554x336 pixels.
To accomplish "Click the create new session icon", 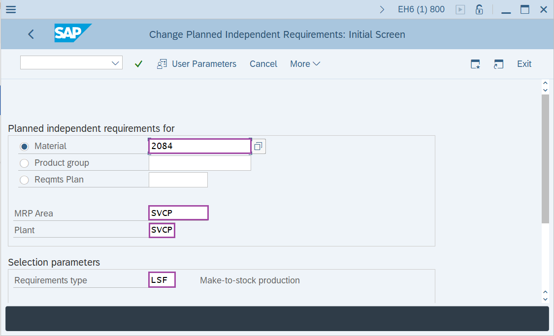I will click(475, 64).
